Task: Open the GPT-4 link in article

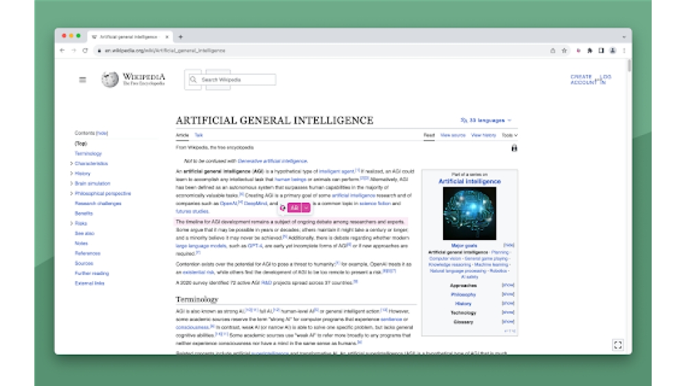Action: 255,245
